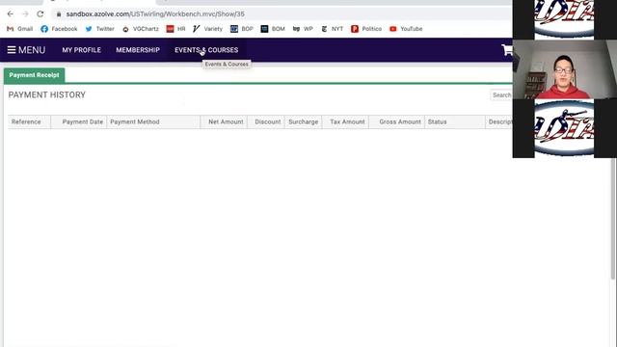Image resolution: width=617 pixels, height=347 pixels.
Task: Open the Twitter bookmark
Action: [99, 29]
